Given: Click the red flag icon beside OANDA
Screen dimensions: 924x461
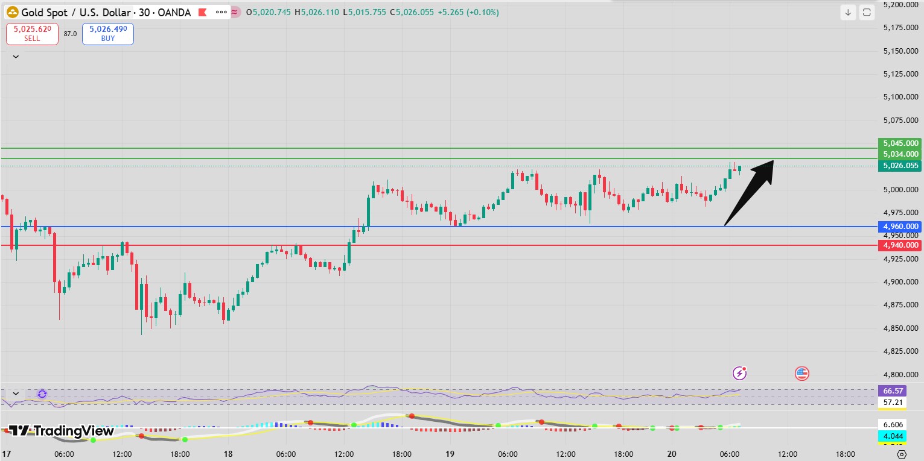Looking at the screenshot, I should (203, 12).
